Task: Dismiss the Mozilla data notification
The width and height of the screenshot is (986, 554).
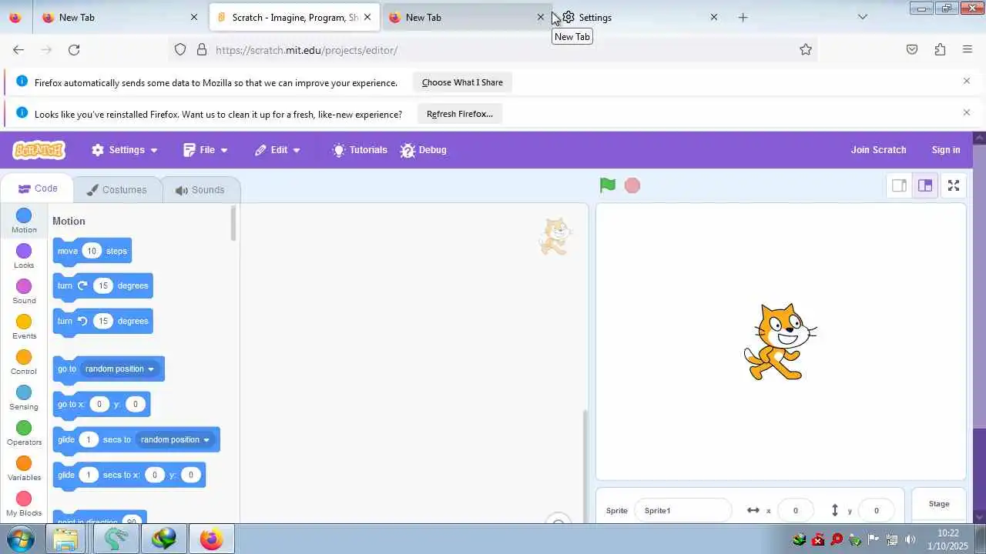Action: (x=967, y=81)
